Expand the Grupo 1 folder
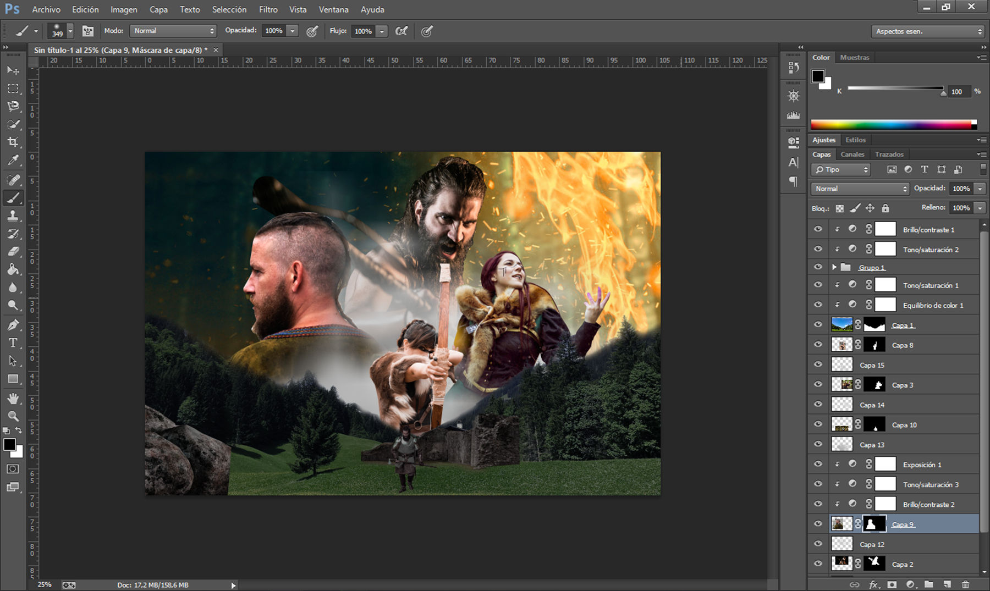Viewport: 990px width, 591px height. point(834,267)
